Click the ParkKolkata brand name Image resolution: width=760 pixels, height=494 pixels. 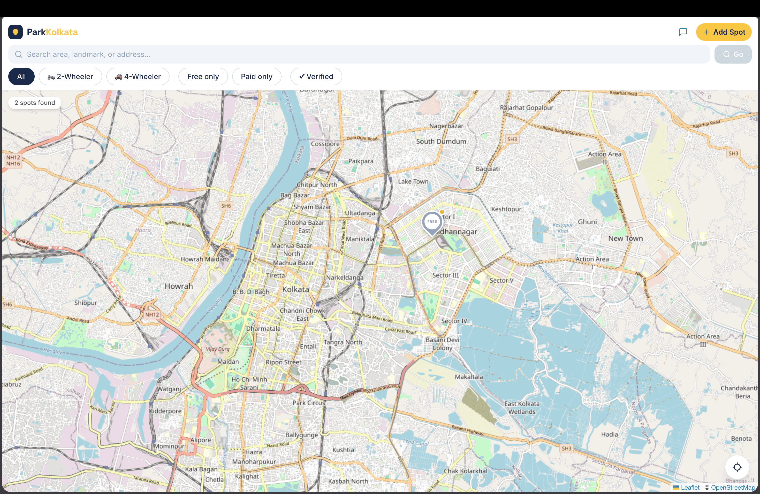[x=52, y=32]
